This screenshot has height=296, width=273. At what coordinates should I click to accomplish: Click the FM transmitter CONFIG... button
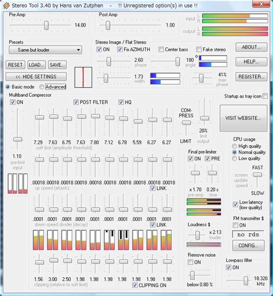(248, 246)
